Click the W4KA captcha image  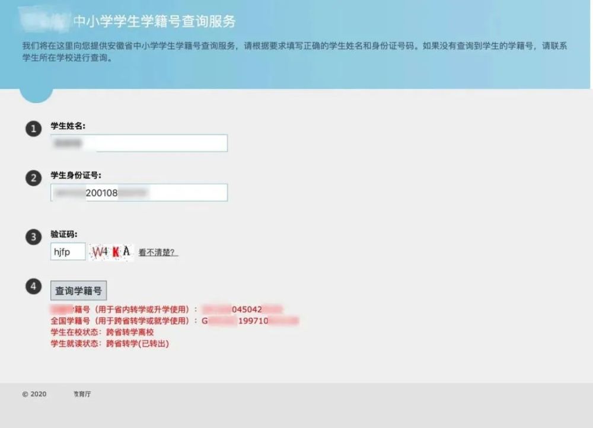click(x=111, y=252)
